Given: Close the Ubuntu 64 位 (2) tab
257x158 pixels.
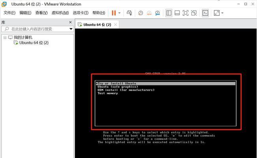Looking at the screenshot, I should pos(116,24).
